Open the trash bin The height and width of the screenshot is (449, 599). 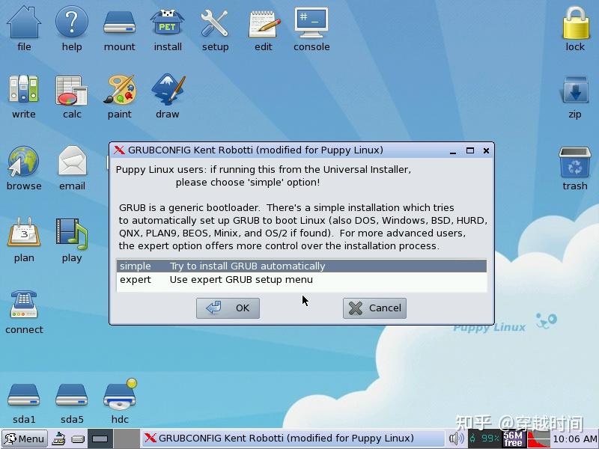click(x=574, y=163)
